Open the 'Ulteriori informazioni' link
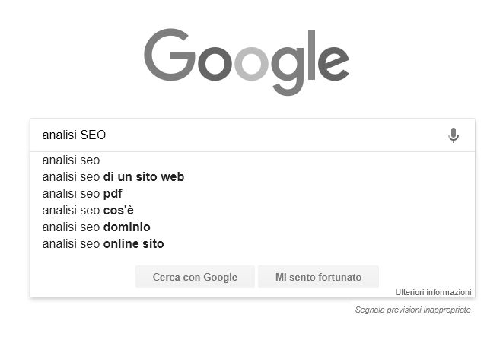 click(x=433, y=292)
